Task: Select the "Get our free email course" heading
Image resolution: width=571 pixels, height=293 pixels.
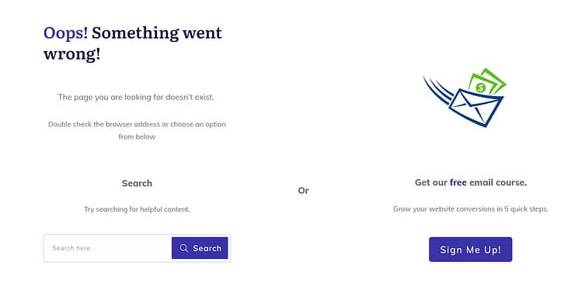Action: tap(471, 182)
